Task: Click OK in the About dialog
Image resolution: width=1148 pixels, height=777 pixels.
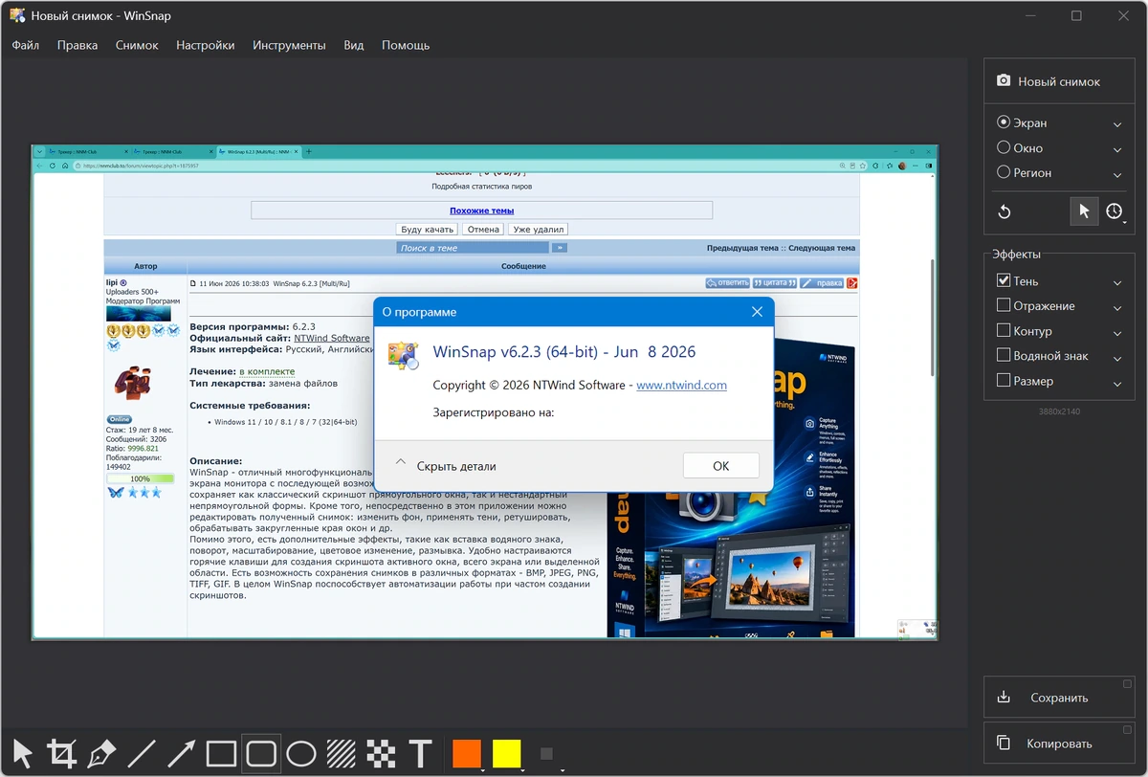Action: click(721, 466)
